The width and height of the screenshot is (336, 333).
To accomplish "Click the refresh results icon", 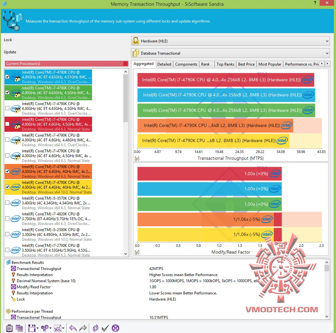I will coord(95,328).
